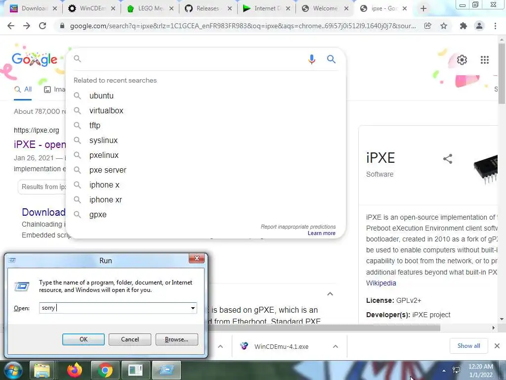This screenshot has height=380, width=506.
Task: Collapse the expanded answer chevron
Action: click(330, 294)
